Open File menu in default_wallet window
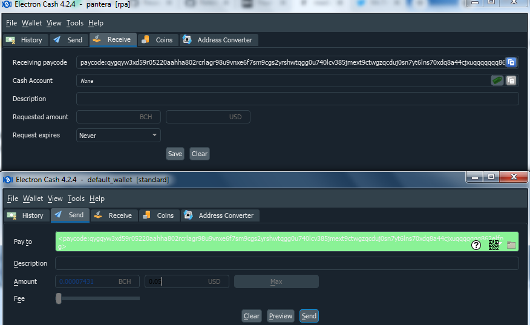Viewport: 530px width, 325px height. 13,199
